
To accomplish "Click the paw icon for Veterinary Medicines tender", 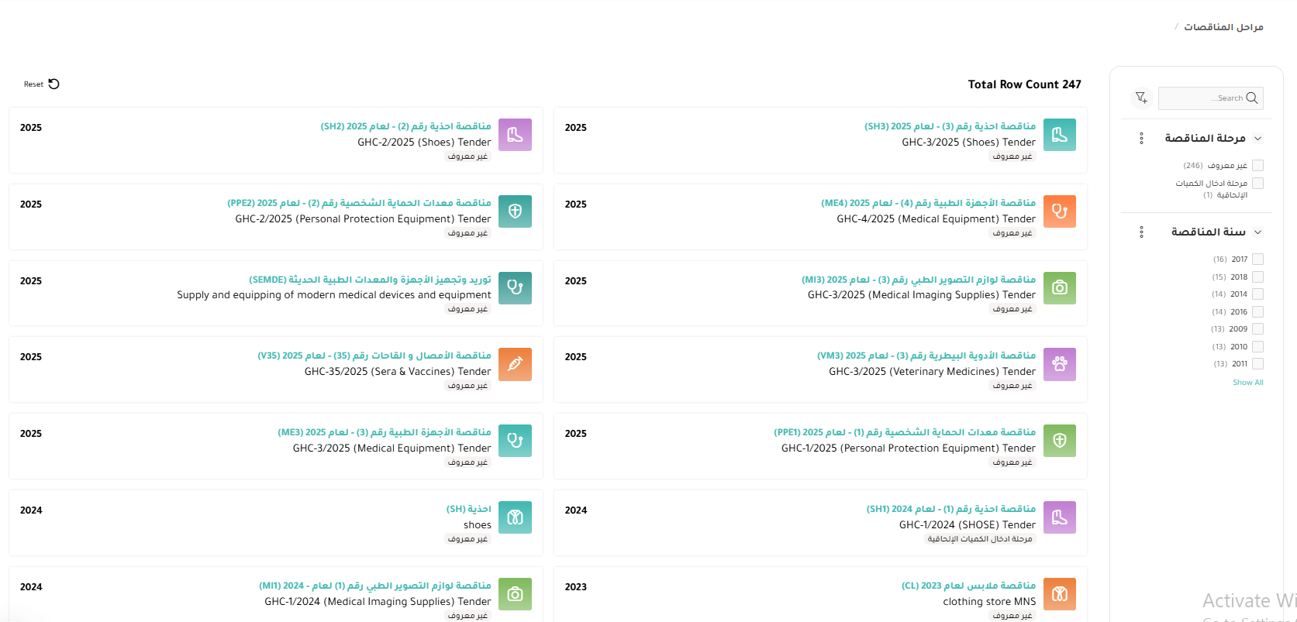I will point(1059,364).
